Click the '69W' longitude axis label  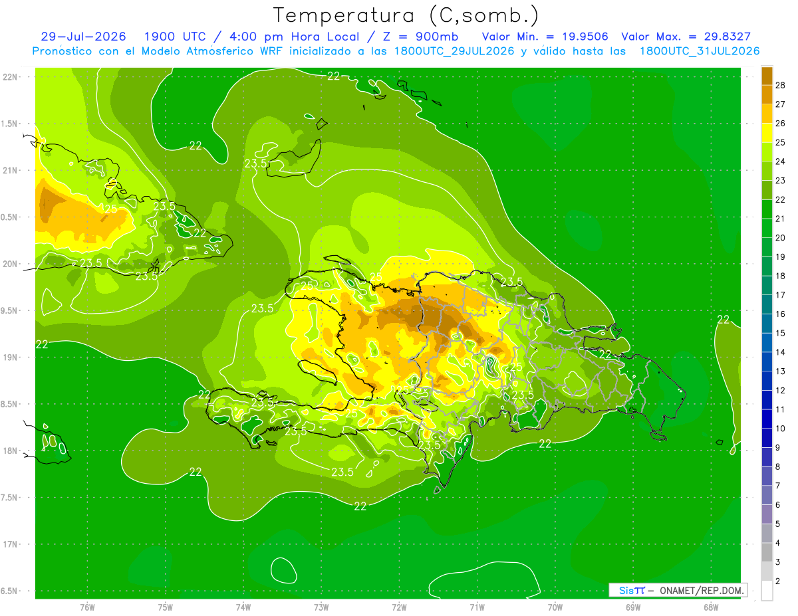633,607
